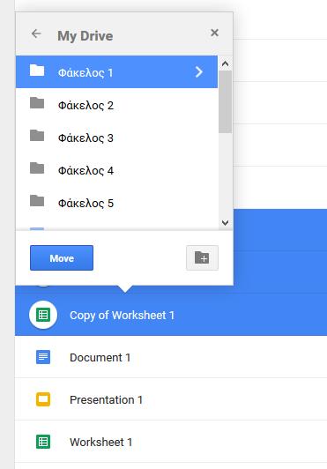Screen dimensions: 327x469
Task: Click the Φάκελος 3 folder icon
Action: pyautogui.click(x=37, y=136)
